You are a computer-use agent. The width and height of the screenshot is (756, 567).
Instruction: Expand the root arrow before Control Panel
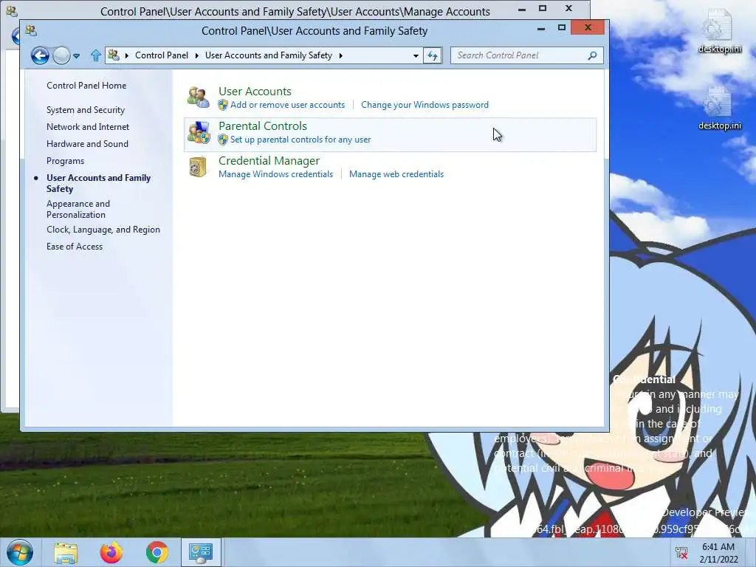127,55
